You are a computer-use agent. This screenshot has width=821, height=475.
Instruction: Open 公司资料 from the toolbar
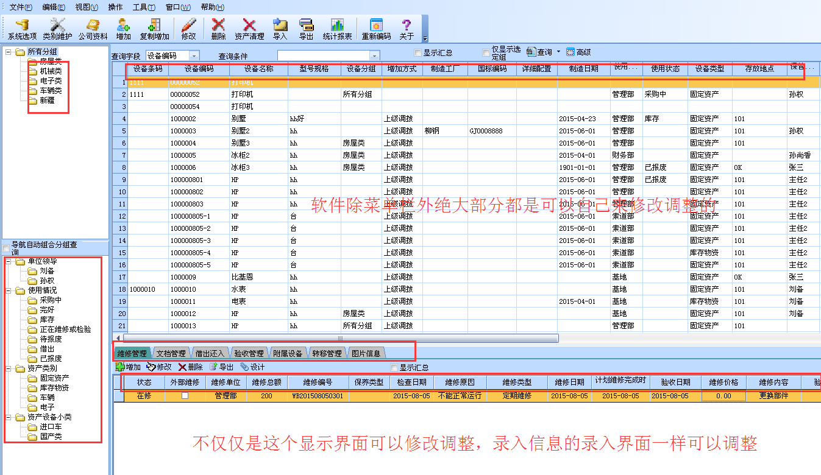[x=93, y=29]
